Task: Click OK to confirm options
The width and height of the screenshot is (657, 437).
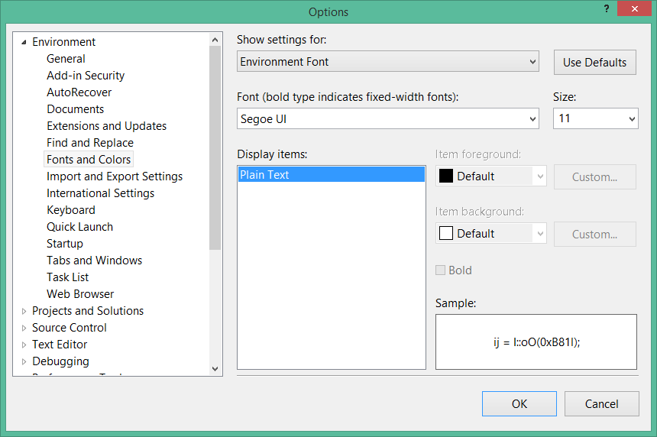Action: pos(519,404)
